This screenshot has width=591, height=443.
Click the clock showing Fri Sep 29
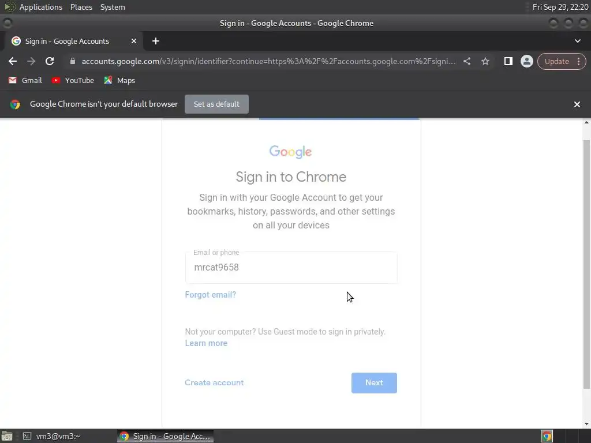560,7
